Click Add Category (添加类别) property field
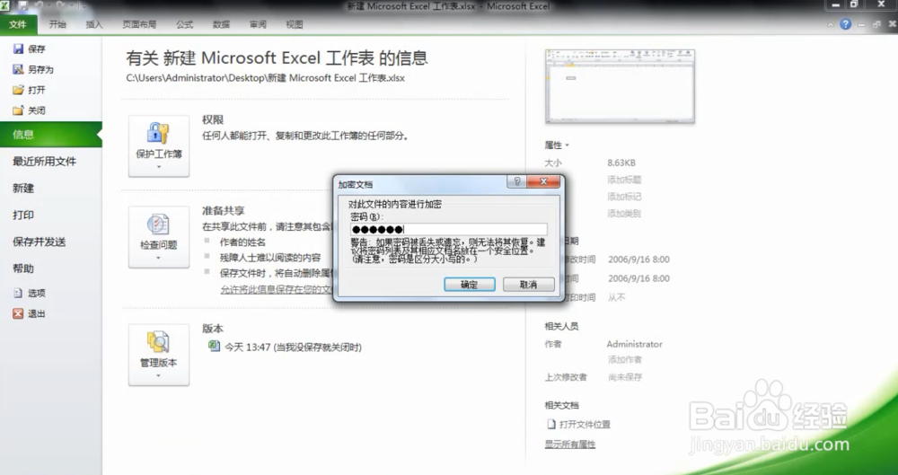Viewport: 898px width, 475px height. point(624,214)
